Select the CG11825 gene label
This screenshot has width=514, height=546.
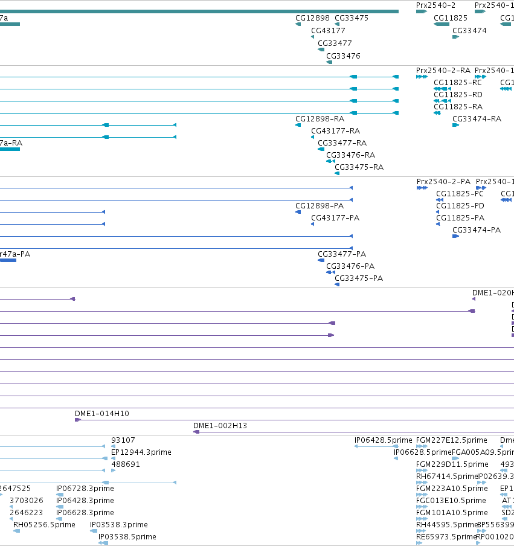(x=450, y=18)
